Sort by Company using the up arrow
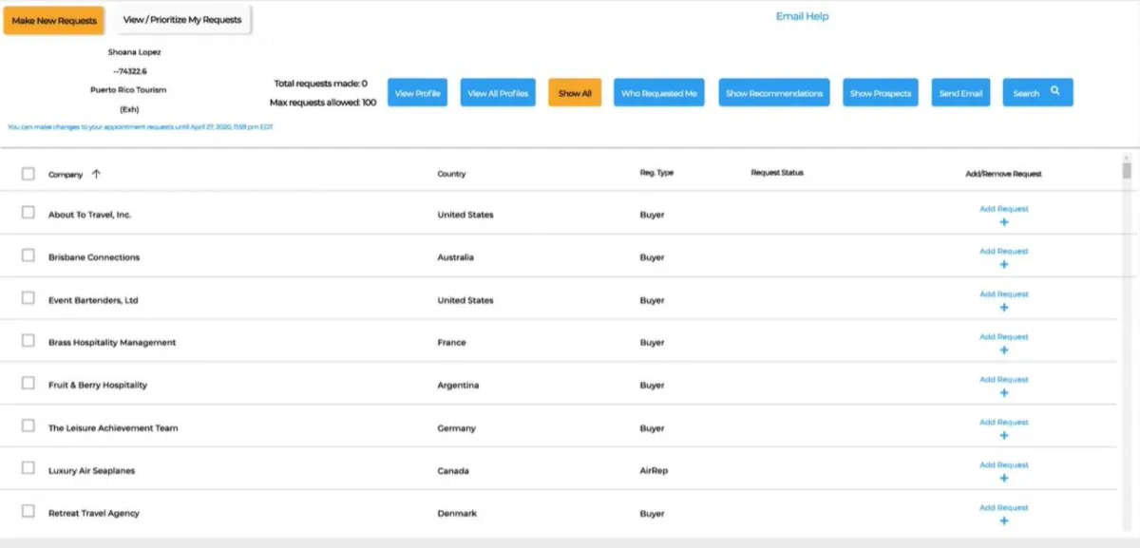The image size is (1140, 548). (x=96, y=174)
